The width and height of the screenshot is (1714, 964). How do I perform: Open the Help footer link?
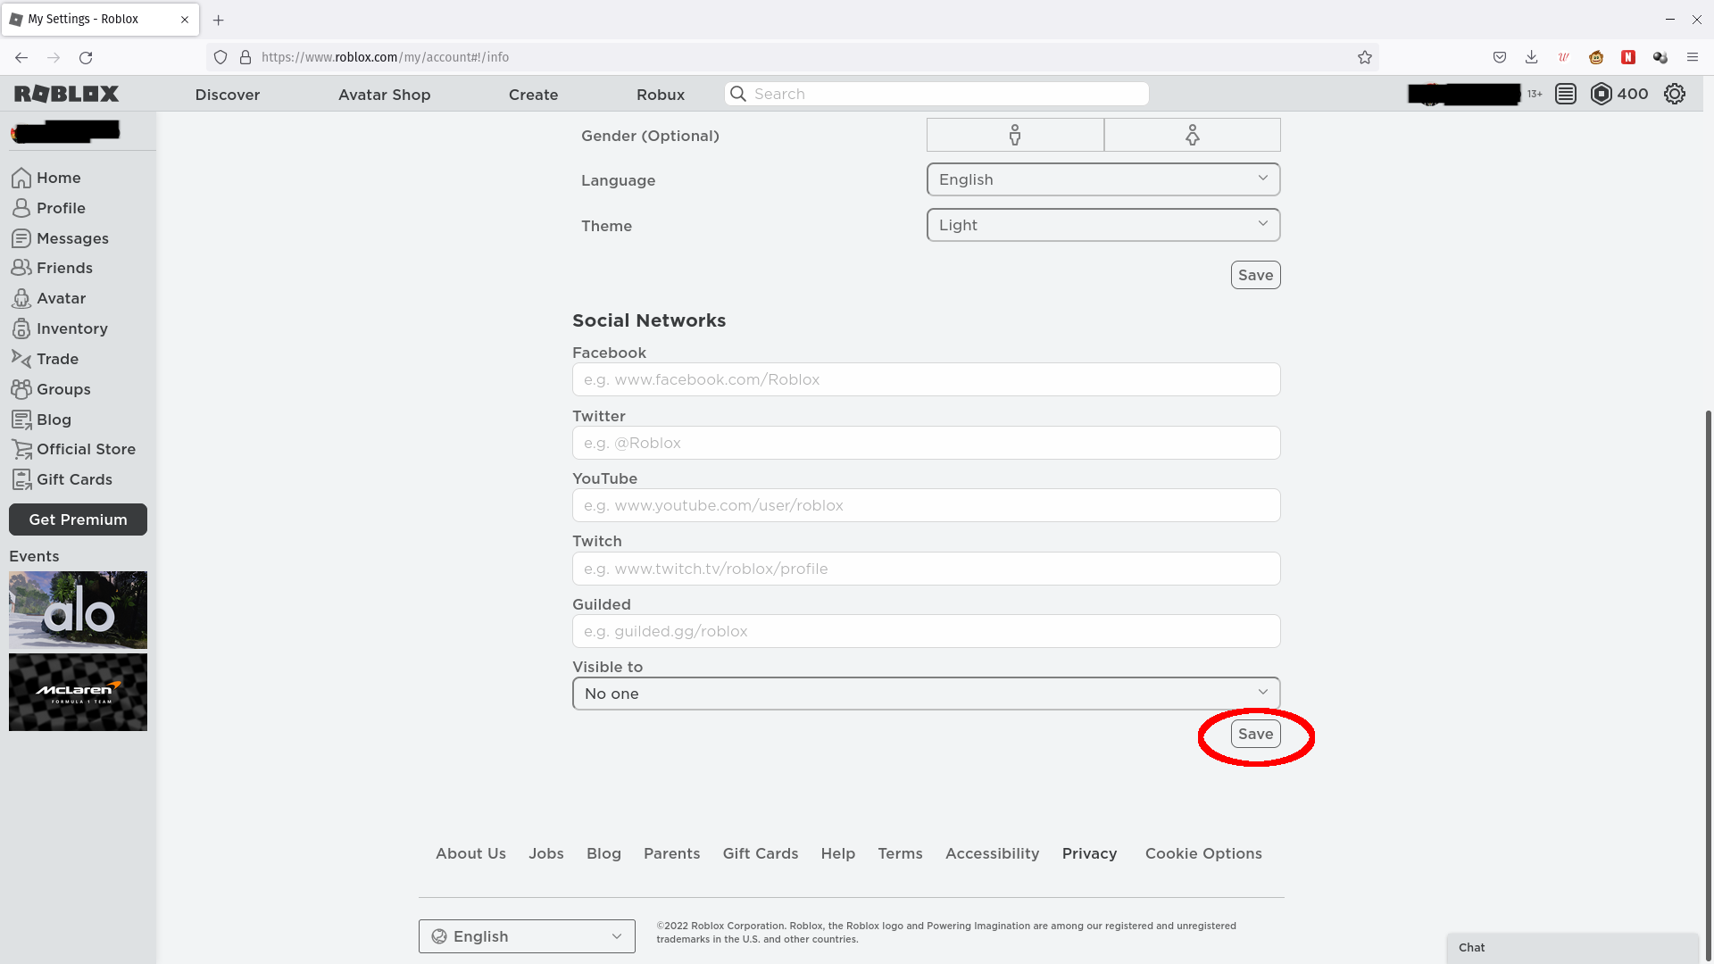[x=838, y=853]
